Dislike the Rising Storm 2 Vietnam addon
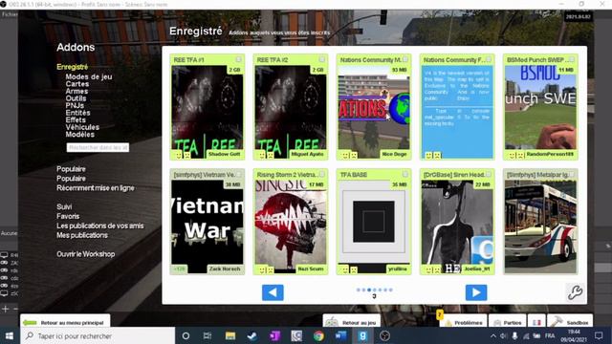This screenshot has height=344, width=612. [270, 269]
